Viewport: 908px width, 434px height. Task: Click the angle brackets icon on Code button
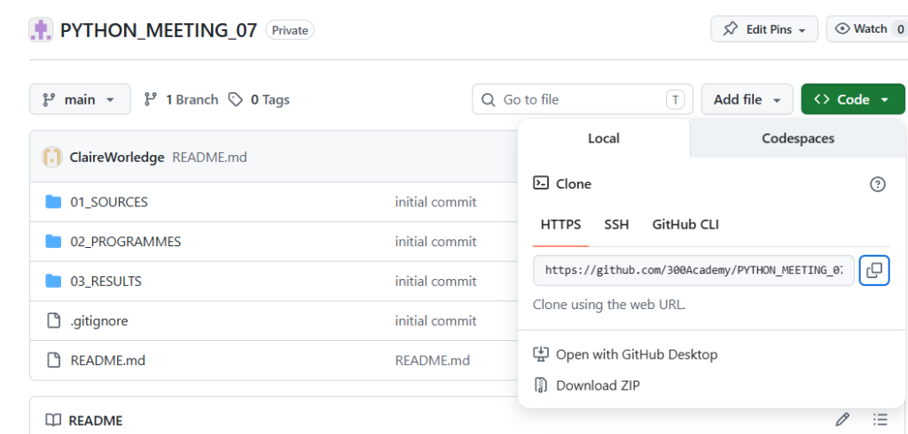tap(822, 99)
